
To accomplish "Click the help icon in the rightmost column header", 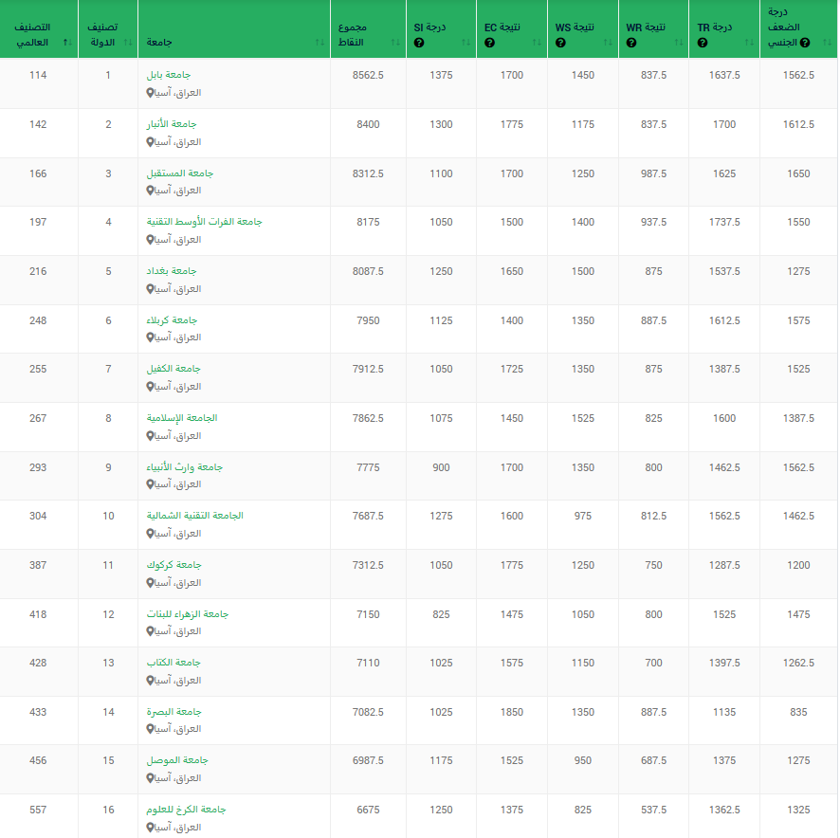I will point(805,43).
